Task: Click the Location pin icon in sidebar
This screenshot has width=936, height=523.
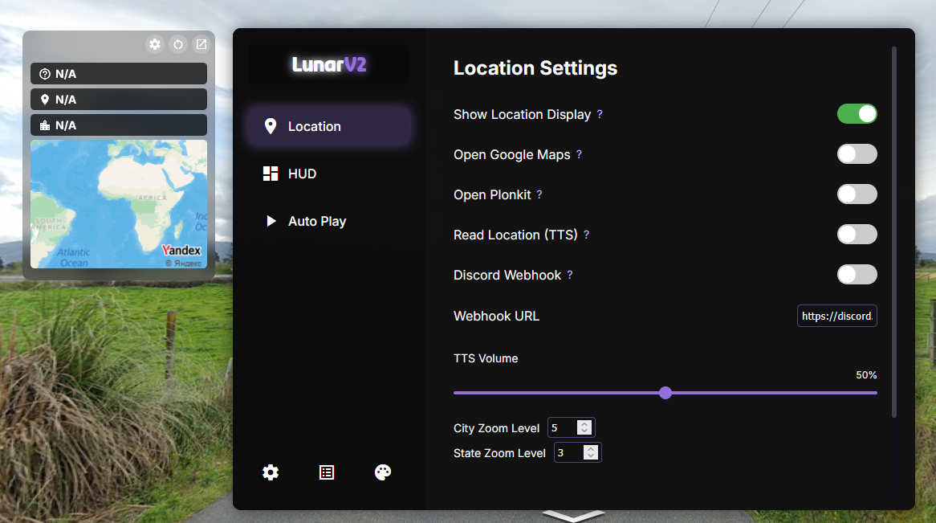Action: tap(271, 126)
